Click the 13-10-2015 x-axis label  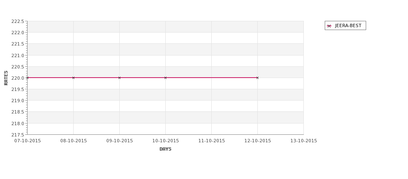304,141
